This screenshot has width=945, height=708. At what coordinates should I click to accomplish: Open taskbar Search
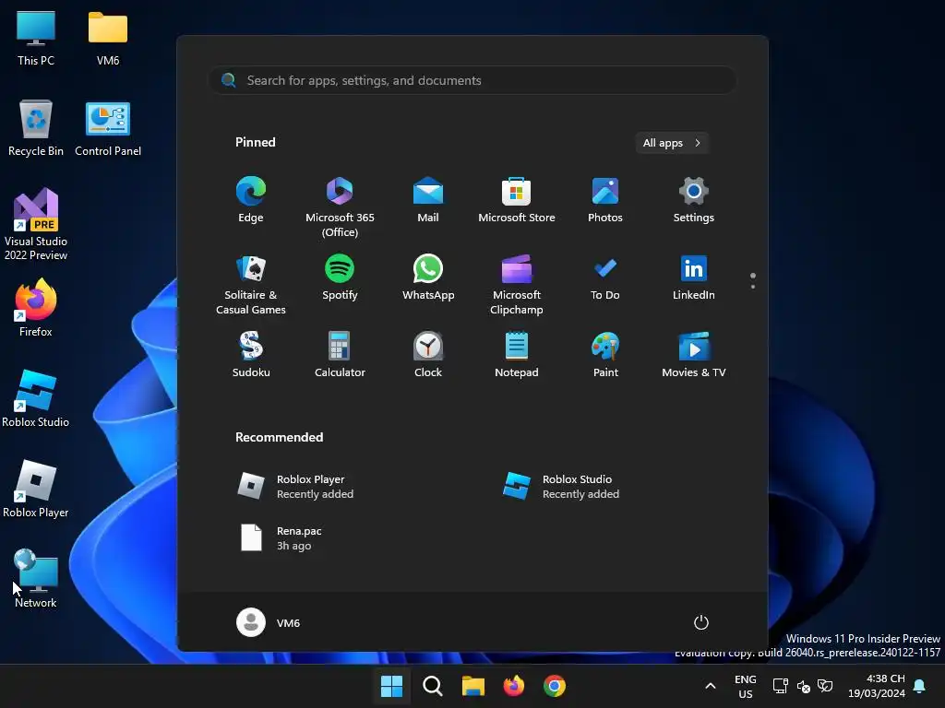(432, 686)
